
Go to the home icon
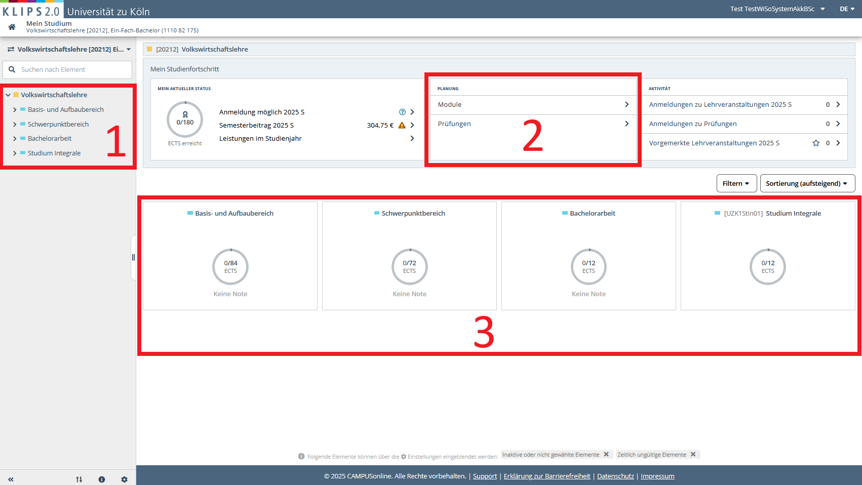pyautogui.click(x=12, y=27)
